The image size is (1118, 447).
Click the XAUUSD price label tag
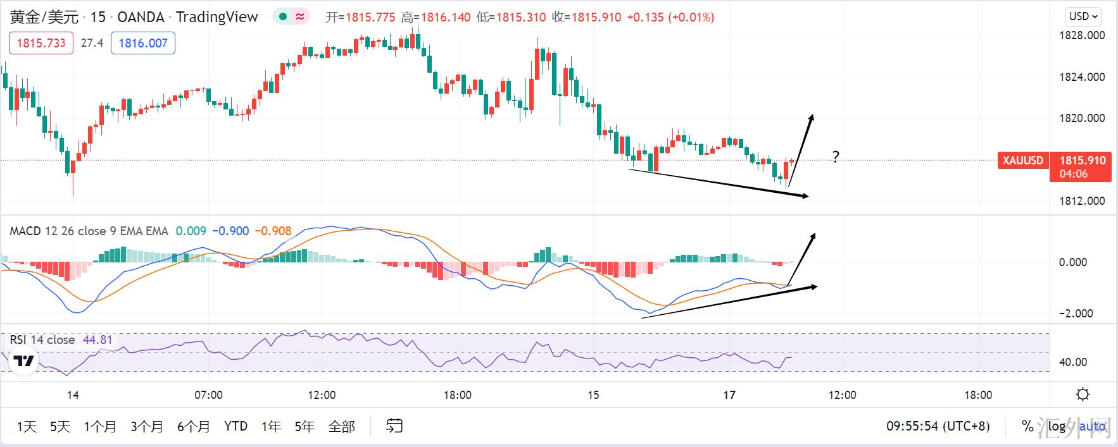(x=1022, y=161)
